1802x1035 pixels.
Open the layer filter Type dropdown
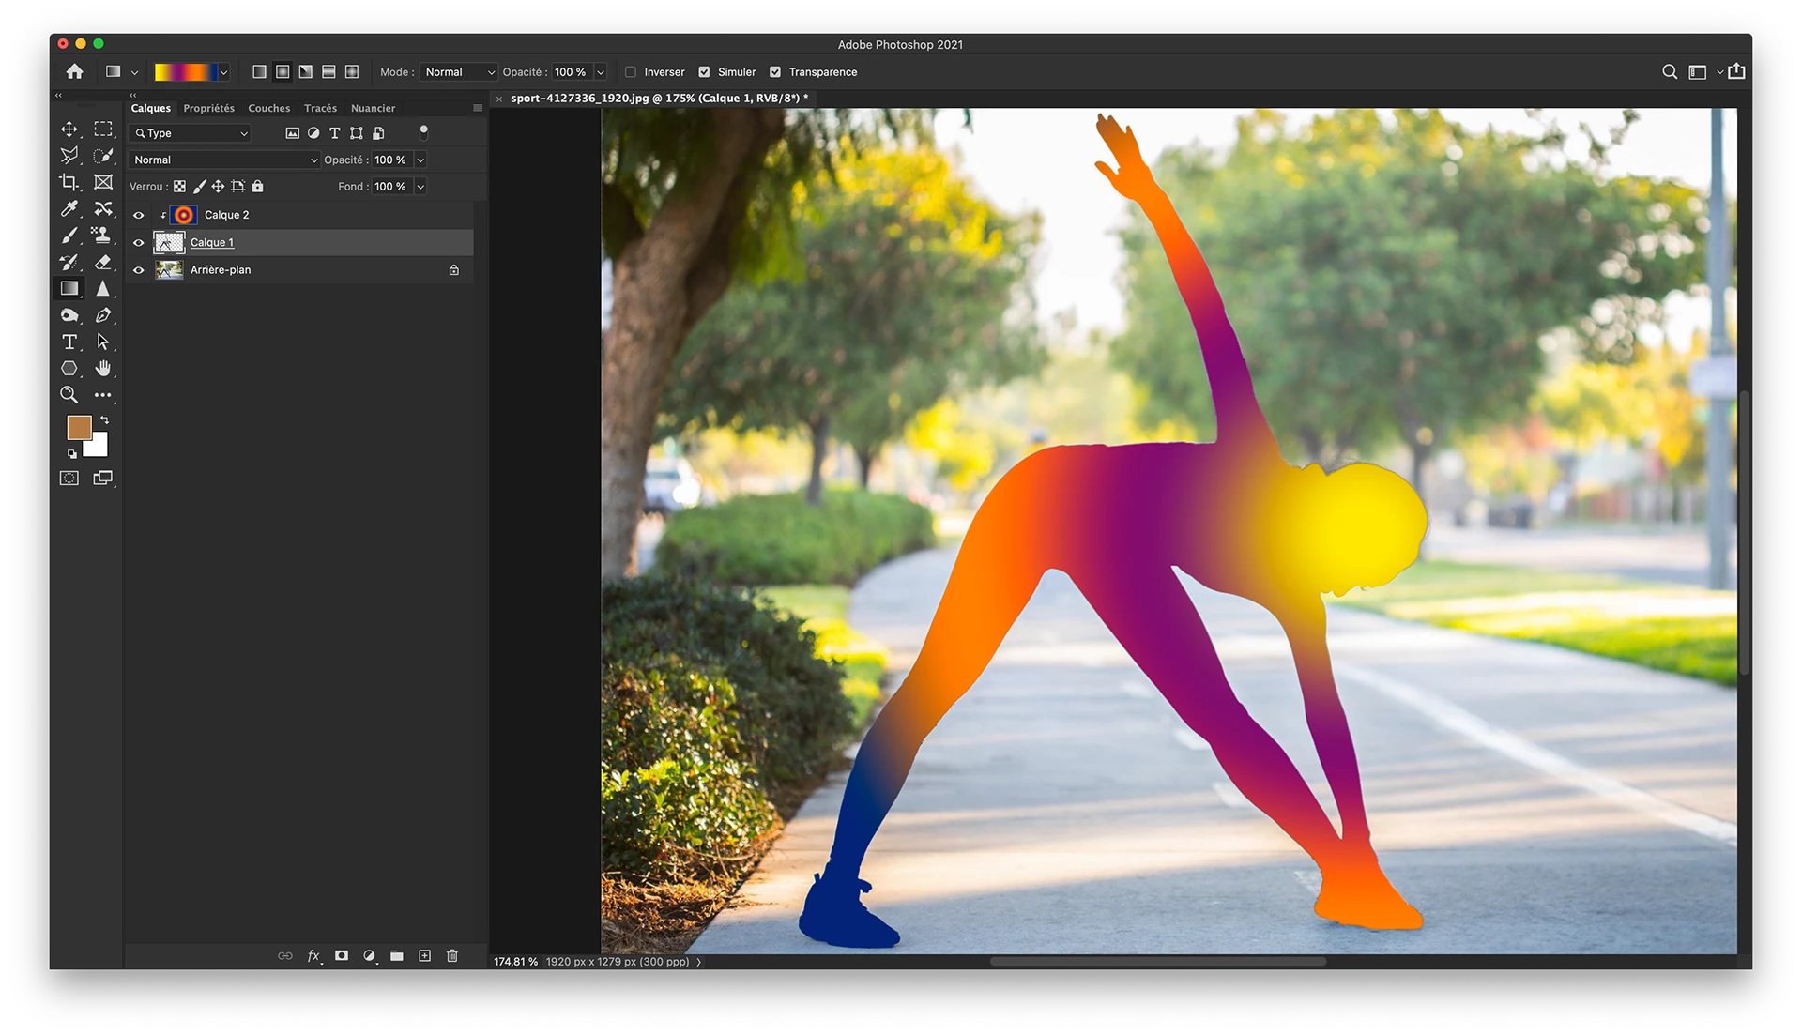(x=191, y=133)
